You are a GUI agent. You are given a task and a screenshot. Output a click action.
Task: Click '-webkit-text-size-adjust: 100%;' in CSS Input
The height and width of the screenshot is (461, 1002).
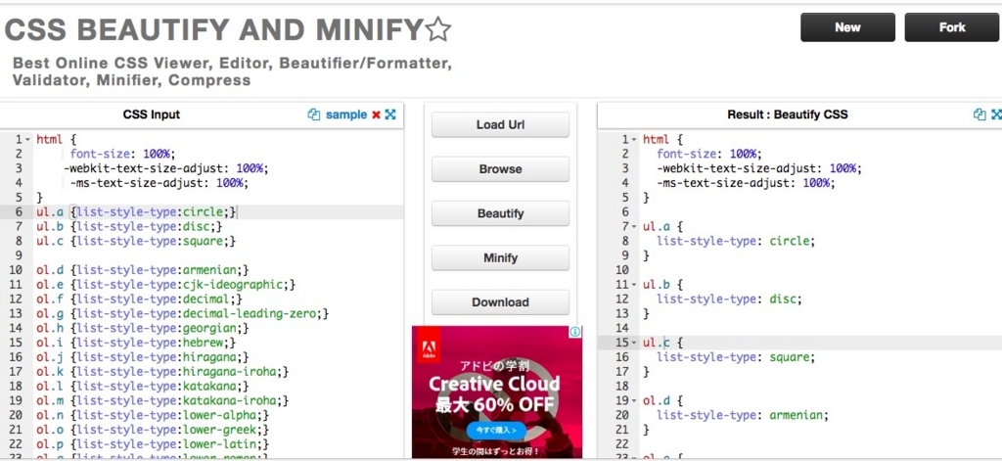[x=166, y=168]
